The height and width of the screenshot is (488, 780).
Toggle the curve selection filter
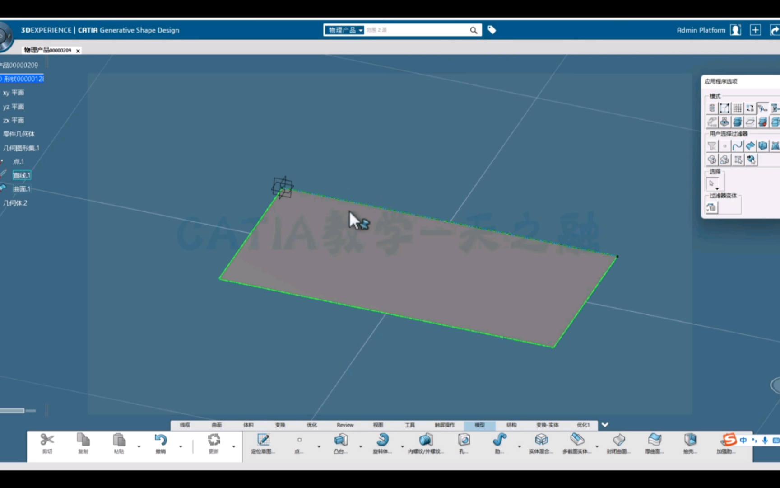[737, 145]
